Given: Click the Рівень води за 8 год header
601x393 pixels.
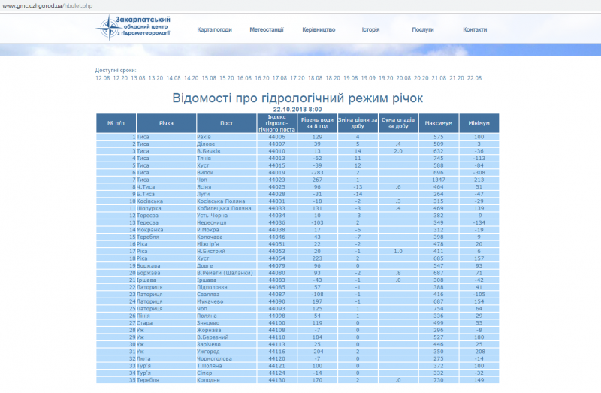Looking at the screenshot, I should (x=317, y=123).
